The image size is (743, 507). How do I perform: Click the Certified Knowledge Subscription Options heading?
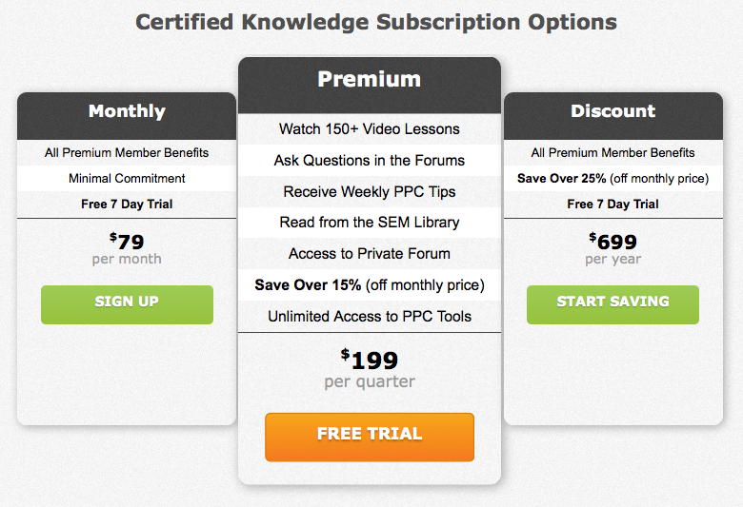click(376, 22)
